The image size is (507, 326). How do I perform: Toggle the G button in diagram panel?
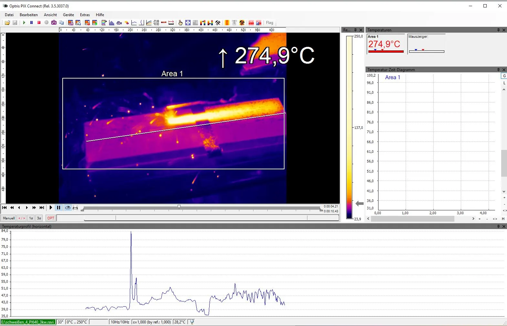[504, 76]
